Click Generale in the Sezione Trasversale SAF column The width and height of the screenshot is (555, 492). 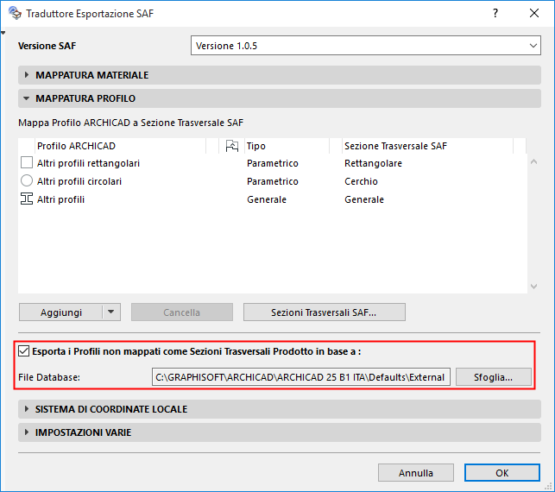pyautogui.click(x=364, y=199)
